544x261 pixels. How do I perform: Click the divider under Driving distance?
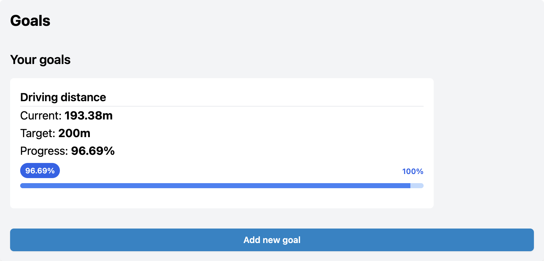(x=222, y=106)
